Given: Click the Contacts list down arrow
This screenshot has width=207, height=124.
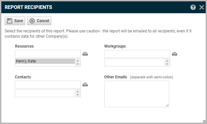Looking at the screenshot, I should click(78, 95).
